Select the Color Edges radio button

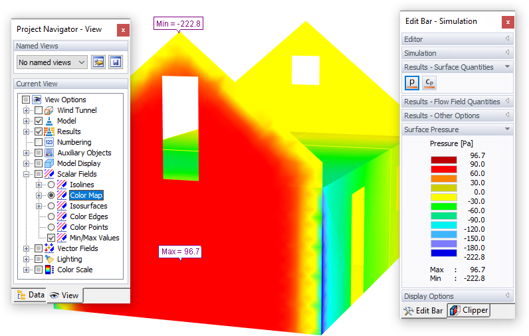51,216
